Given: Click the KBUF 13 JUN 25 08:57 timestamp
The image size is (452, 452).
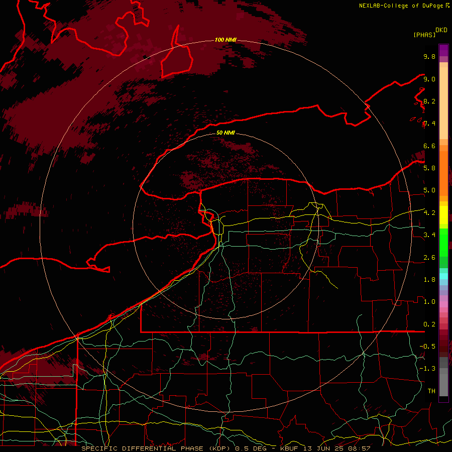Looking at the screenshot, I should (325, 448).
